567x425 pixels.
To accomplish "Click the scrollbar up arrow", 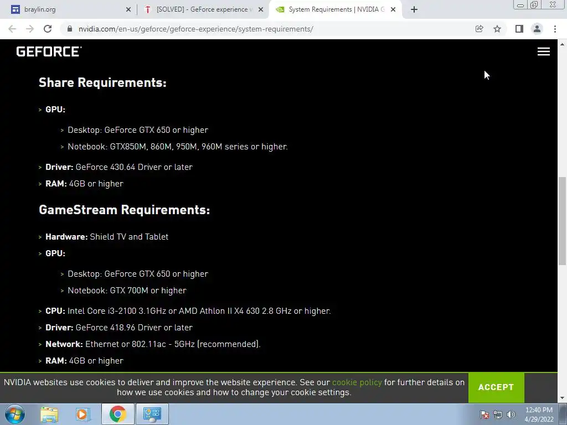I will click(562, 44).
